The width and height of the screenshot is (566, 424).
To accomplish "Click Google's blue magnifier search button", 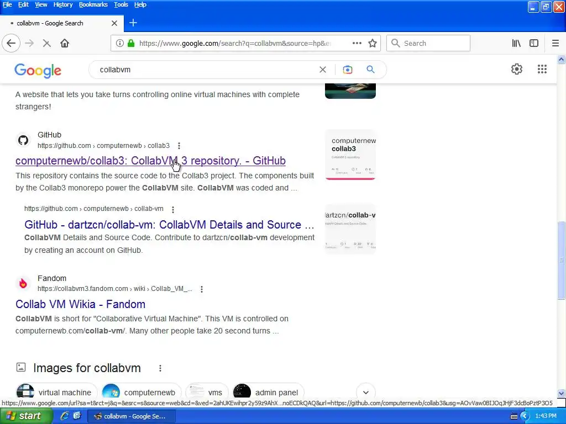I will (x=370, y=69).
